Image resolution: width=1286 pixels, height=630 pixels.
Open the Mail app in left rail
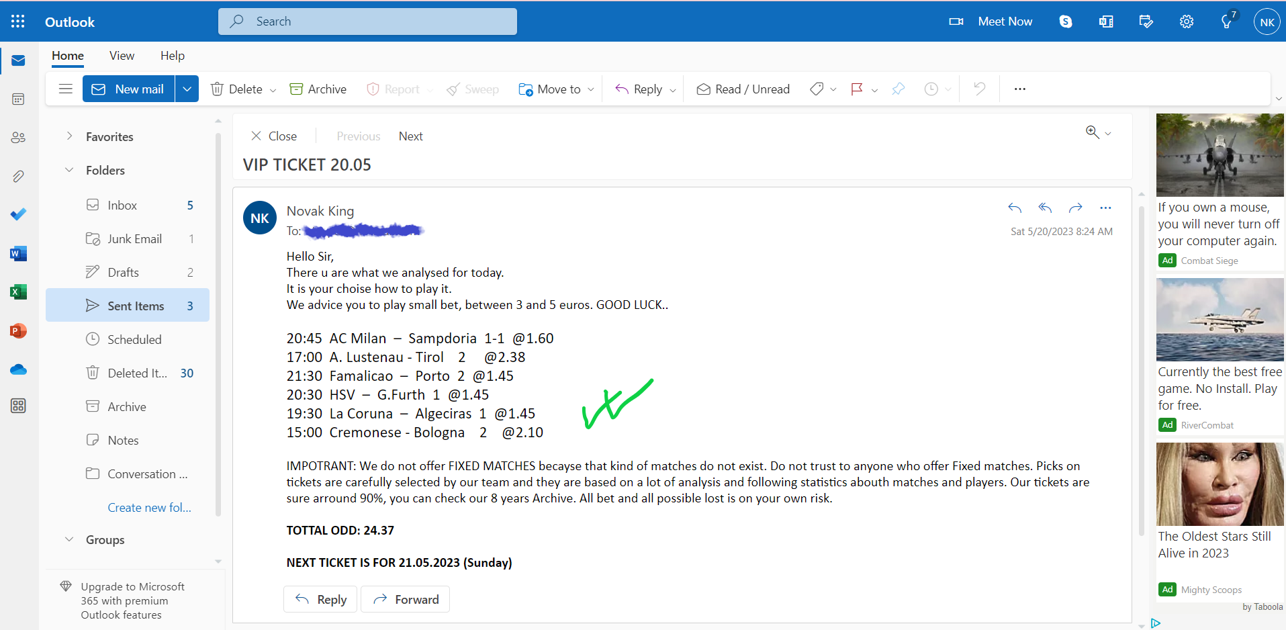[x=18, y=60]
